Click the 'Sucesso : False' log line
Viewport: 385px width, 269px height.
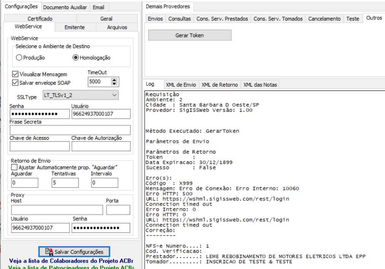coord(181,168)
